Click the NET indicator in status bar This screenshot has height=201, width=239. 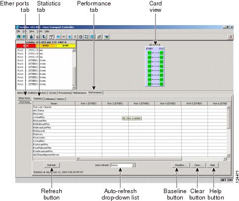point(224,180)
